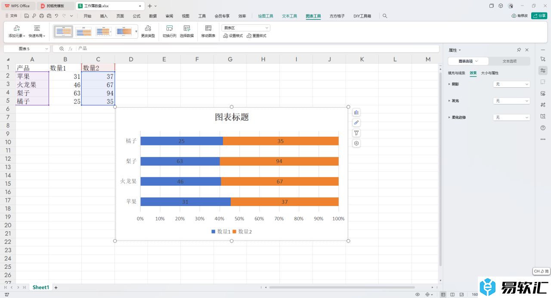Screen dimensions: 551x298
Task: Open Print Preview from the quick toolbar
Action: 49,16
